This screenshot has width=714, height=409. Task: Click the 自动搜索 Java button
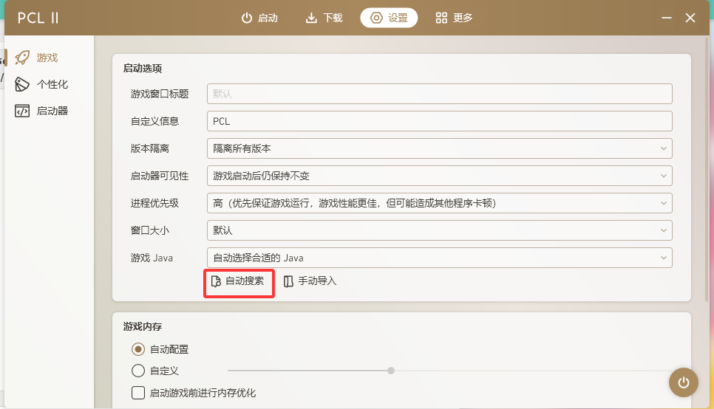pos(239,281)
